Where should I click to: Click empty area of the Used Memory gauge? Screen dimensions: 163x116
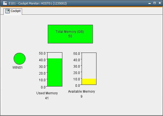click(55, 55)
